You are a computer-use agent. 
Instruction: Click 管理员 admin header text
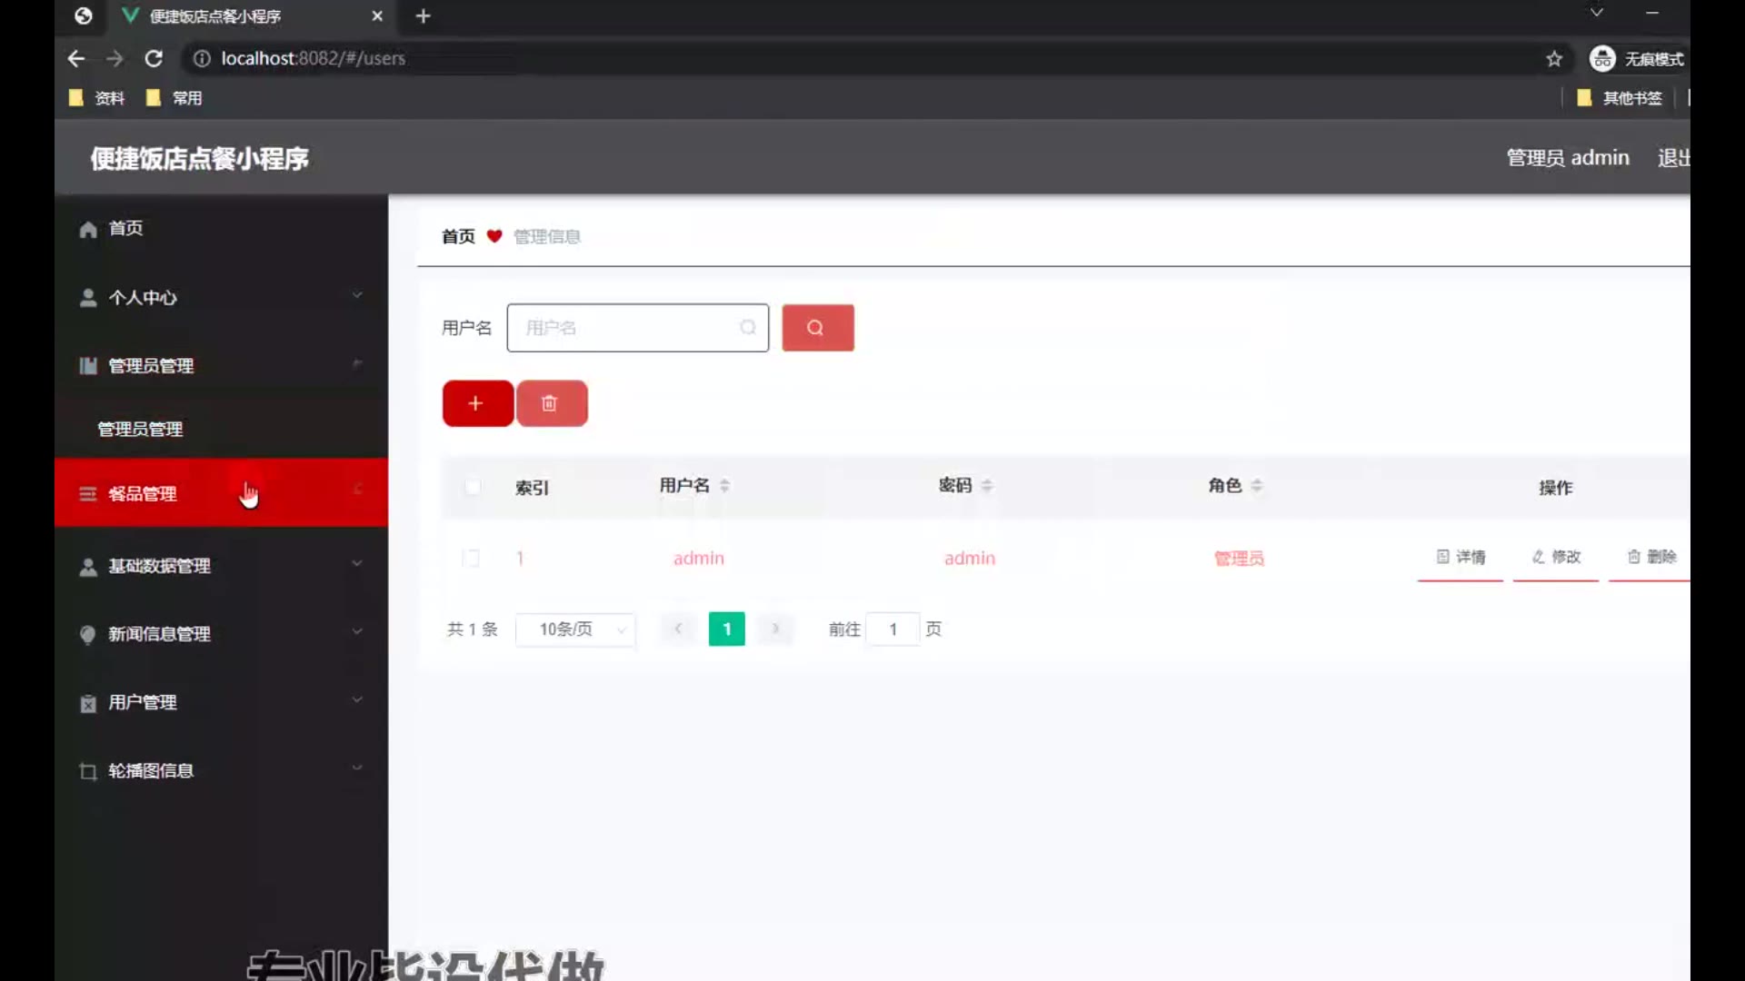coord(1567,157)
